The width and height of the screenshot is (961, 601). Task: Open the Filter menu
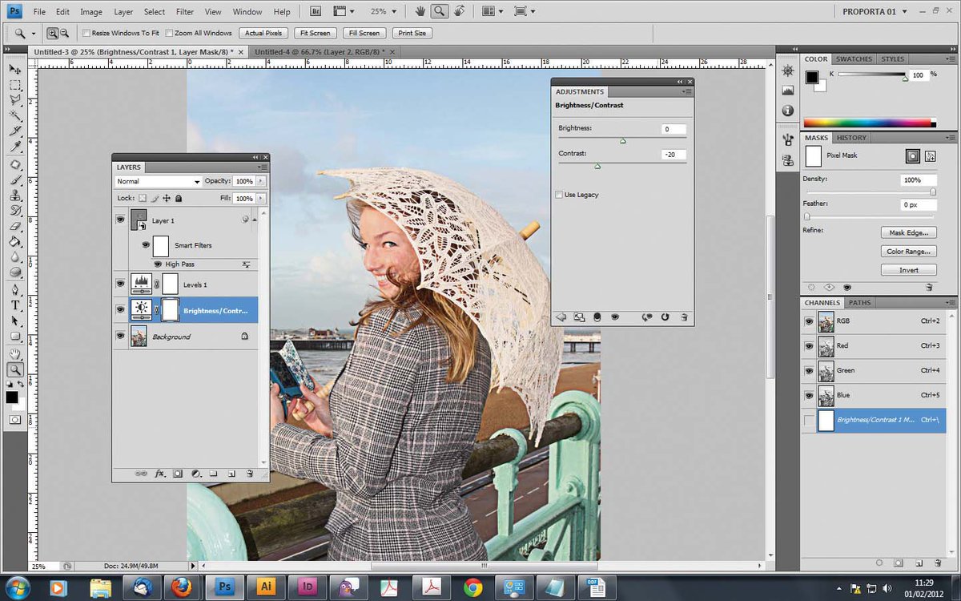point(184,12)
